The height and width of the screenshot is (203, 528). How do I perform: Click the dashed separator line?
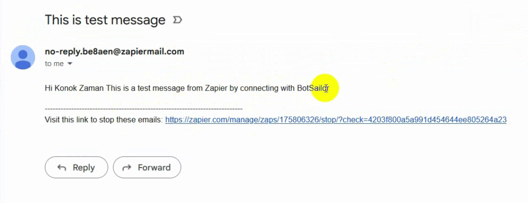[143, 109]
